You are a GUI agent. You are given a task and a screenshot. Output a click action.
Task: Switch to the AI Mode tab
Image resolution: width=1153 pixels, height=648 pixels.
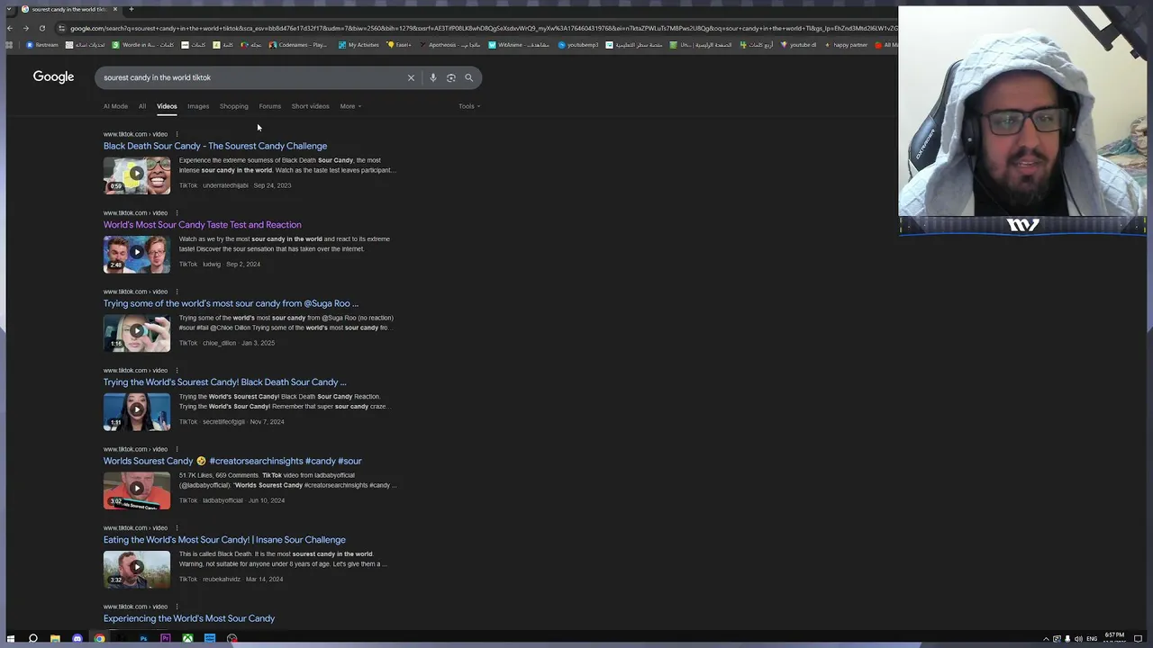tap(115, 106)
